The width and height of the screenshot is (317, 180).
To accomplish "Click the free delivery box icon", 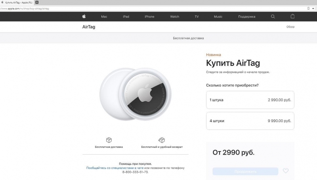I will tap(109, 140).
